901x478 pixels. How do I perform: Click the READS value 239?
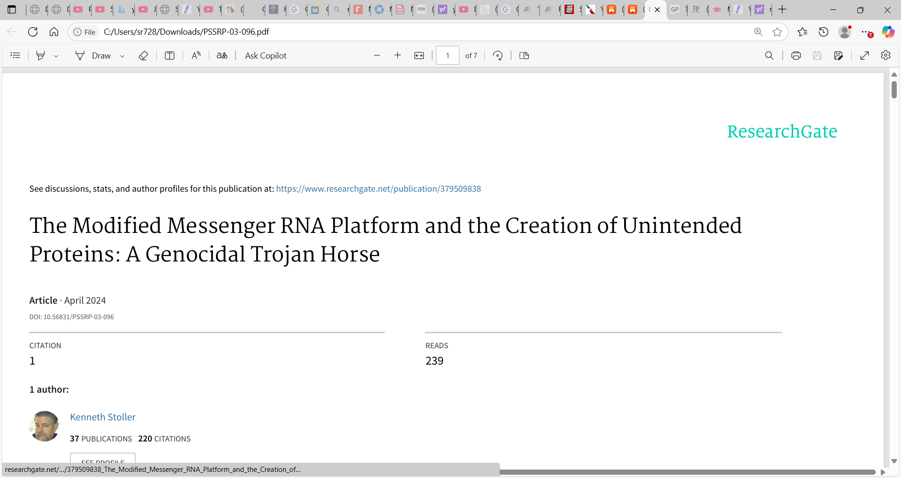(435, 360)
